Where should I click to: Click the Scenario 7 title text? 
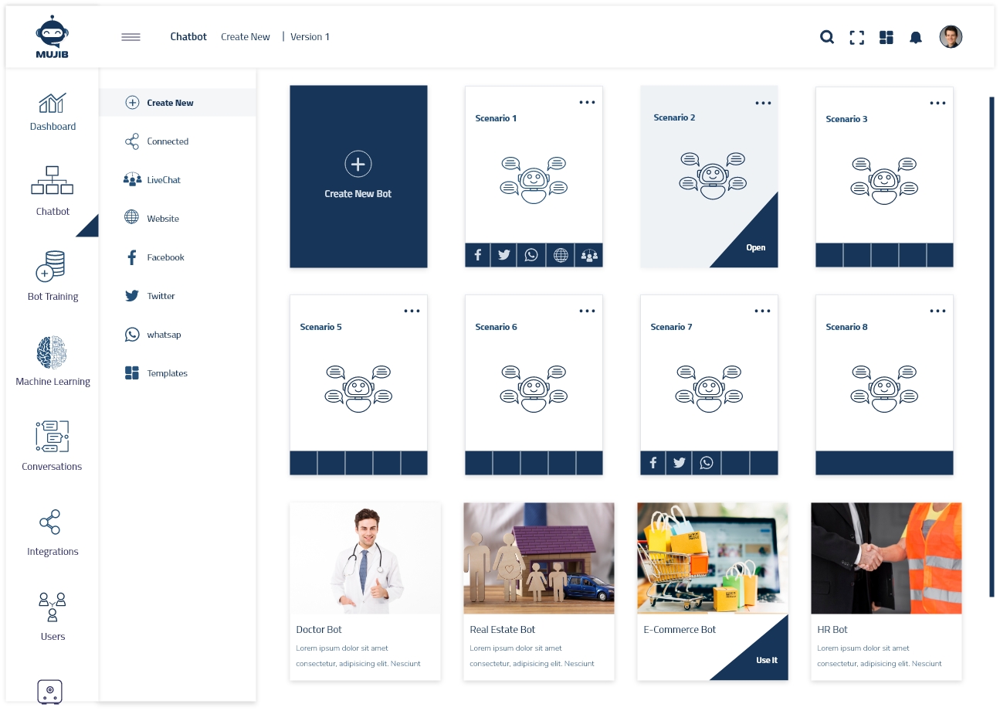(x=671, y=327)
